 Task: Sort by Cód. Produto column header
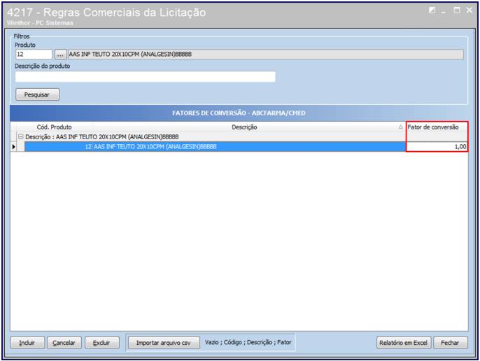coord(54,127)
